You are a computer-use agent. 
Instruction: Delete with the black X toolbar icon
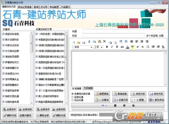click(104, 41)
